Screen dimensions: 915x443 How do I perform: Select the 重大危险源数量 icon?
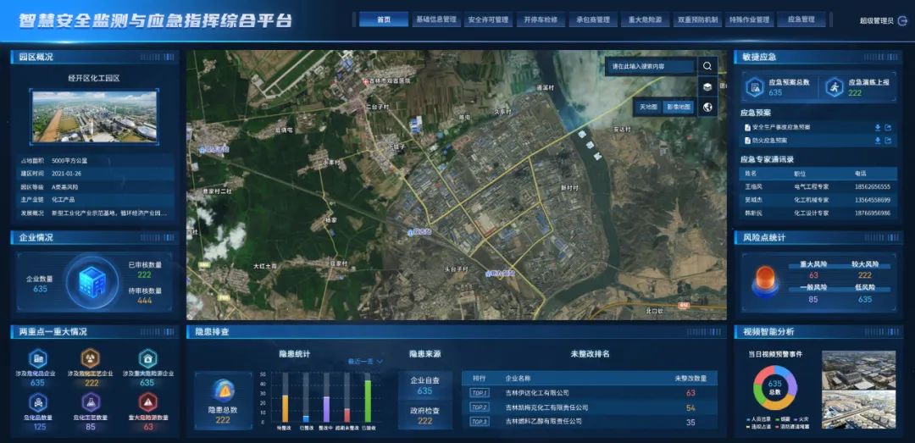(x=147, y=401)
